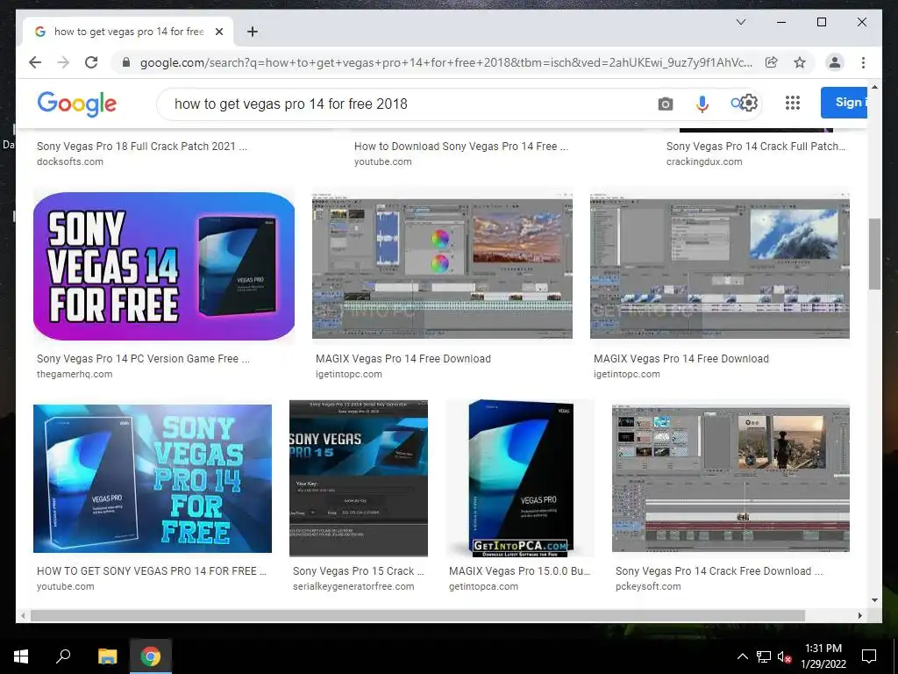The height and width of the screenshot is (674, 898).
Task: Open blue 'Sony Vegas Pro 14 For Free' thumbnail
Action: pos(153,478)
